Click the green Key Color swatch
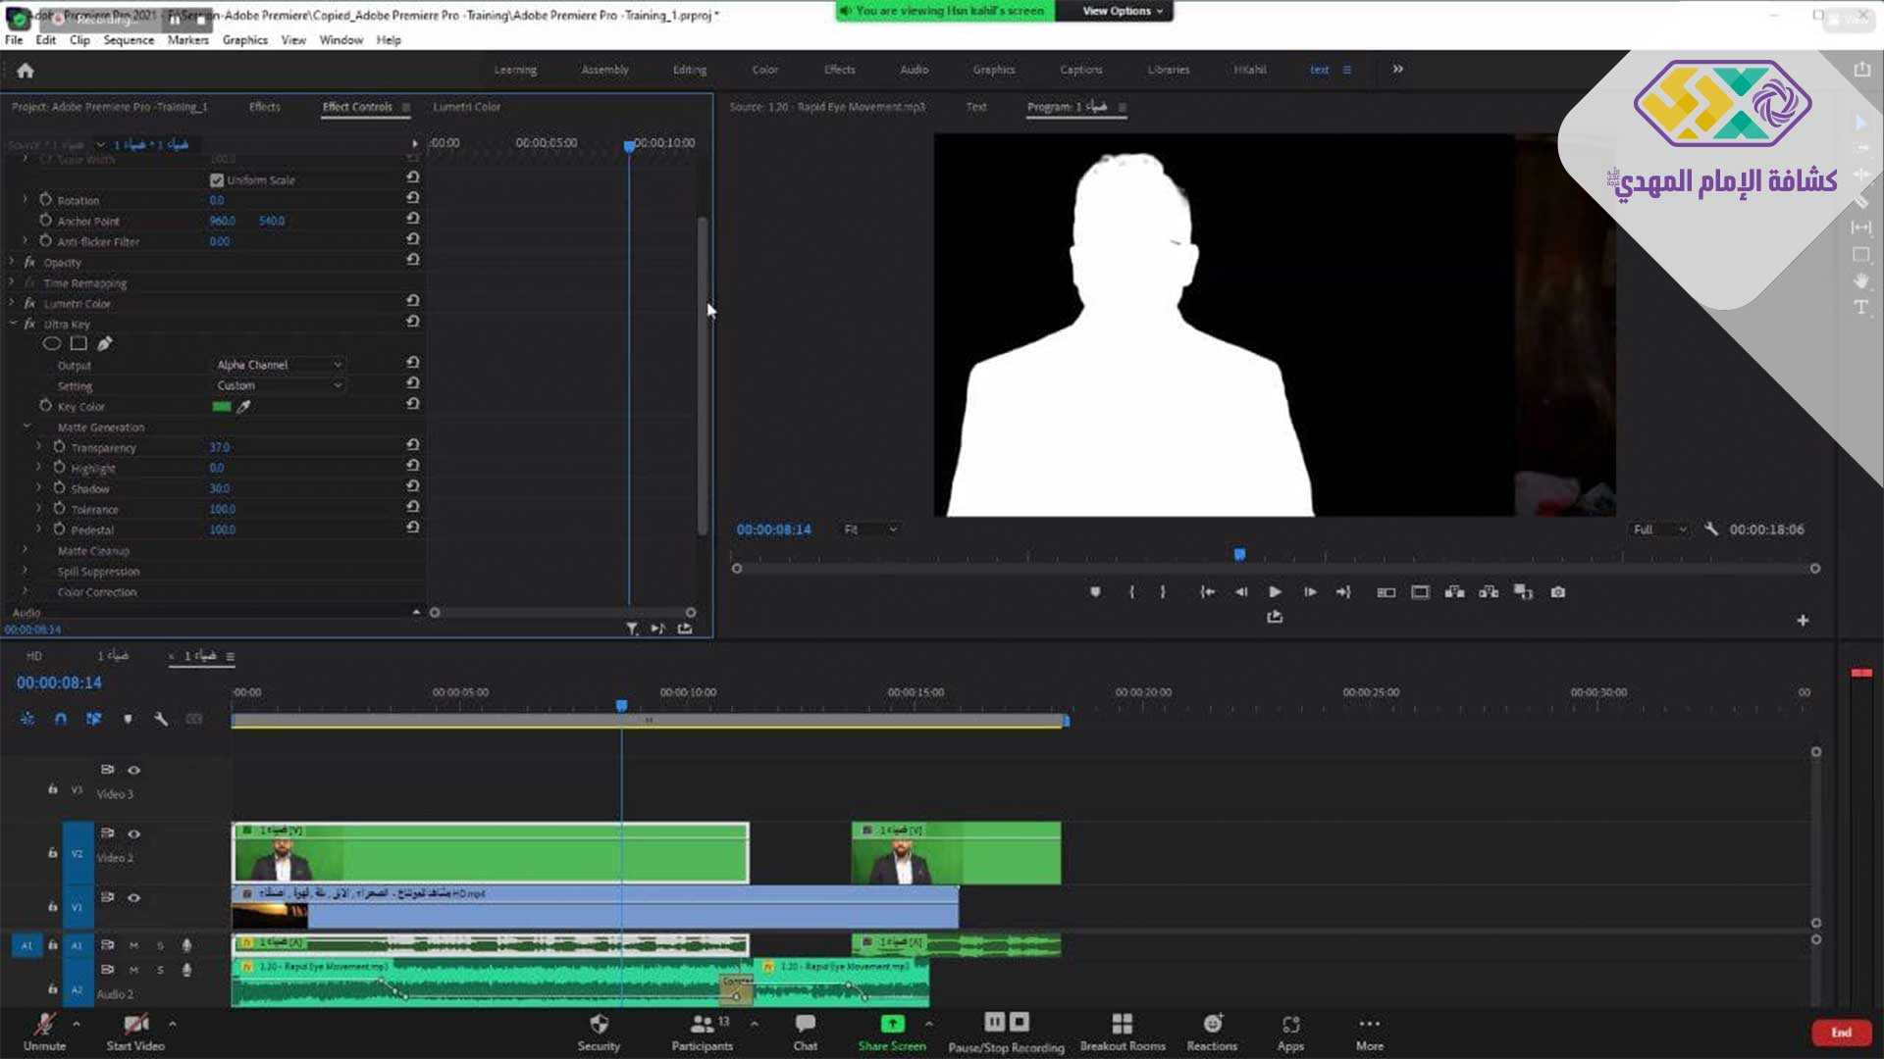Screen dimensions: 1884x1059 (x=222, y=406)
